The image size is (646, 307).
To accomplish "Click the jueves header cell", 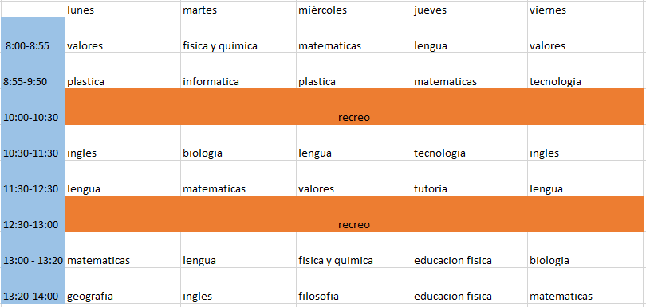I will point(470,9).
